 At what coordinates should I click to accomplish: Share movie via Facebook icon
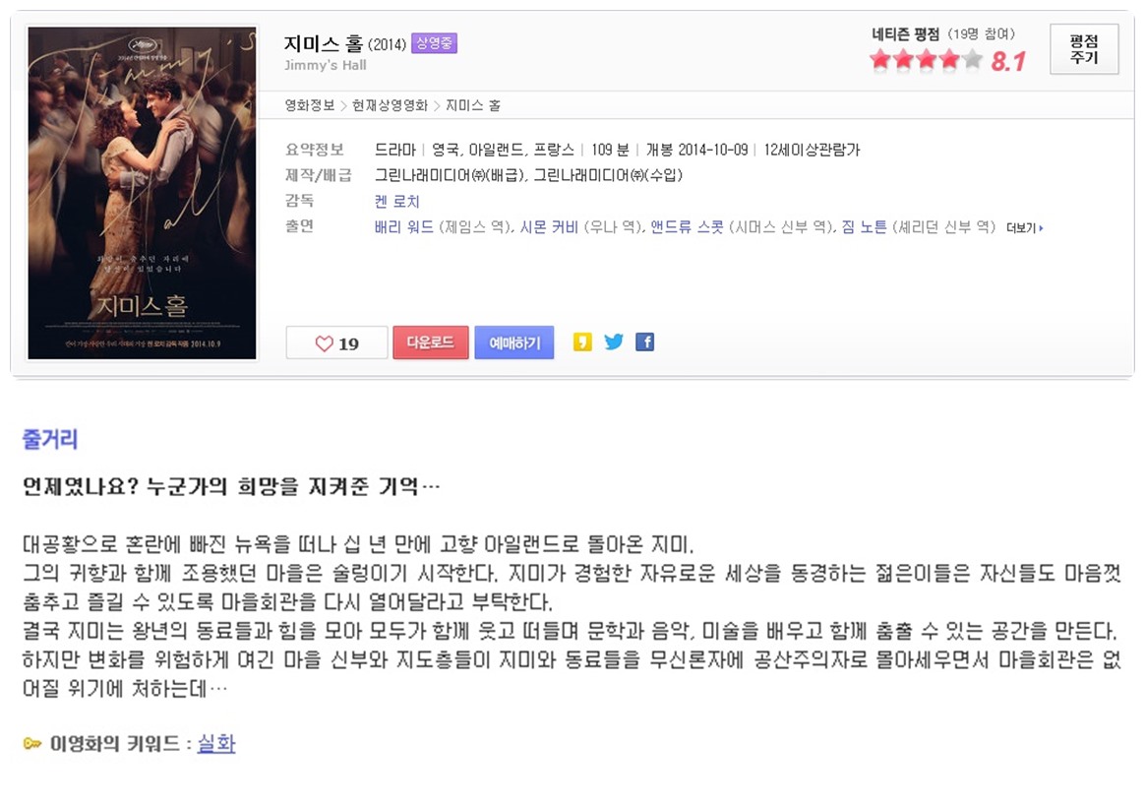click(x=644, y=341)
